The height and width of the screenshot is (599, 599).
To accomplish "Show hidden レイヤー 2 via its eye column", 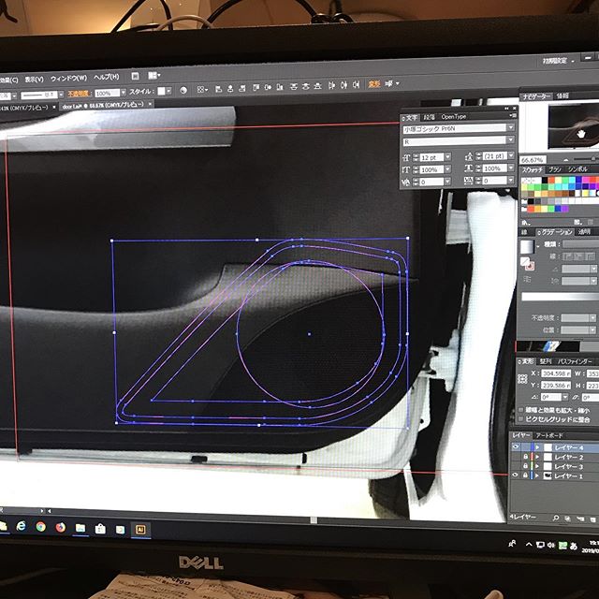I will click(x=516, y=456).
